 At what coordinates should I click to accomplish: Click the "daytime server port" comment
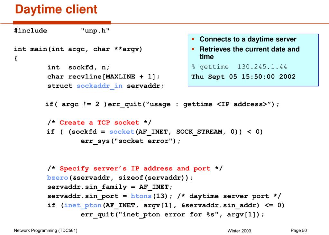point(229,196)
